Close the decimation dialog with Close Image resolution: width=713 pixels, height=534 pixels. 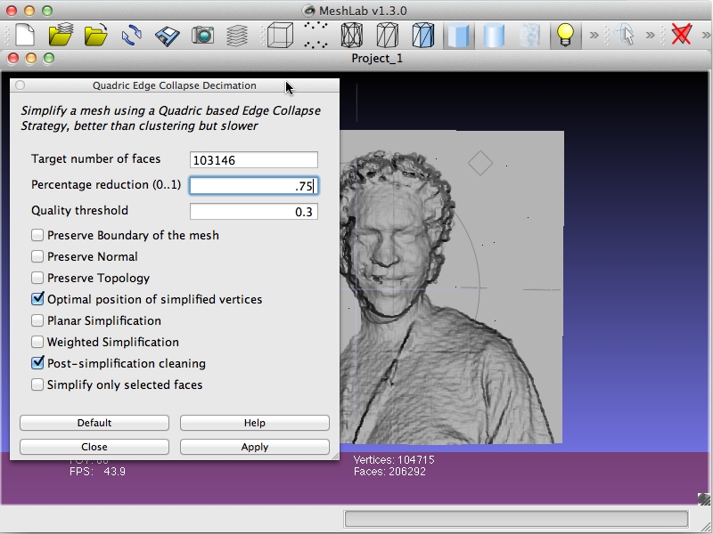tap(94, 447)
